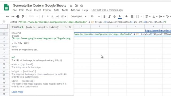Select row 18 header

4,94
